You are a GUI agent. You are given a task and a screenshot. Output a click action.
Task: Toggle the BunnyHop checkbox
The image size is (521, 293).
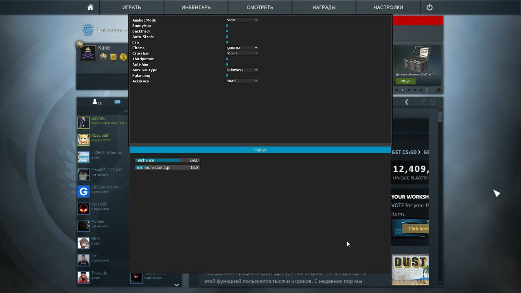[x=227, y=26]
